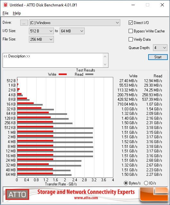Image resolution: width=170 pixels, height=205 pixels.
Task: Enable the Verify Data checkbox
Action: click(131, 39)
